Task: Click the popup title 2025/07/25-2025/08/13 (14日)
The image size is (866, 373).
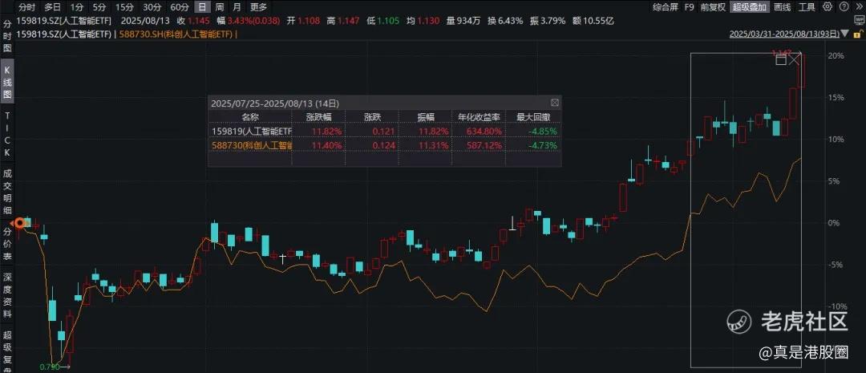Action: [x=275, y=103]
